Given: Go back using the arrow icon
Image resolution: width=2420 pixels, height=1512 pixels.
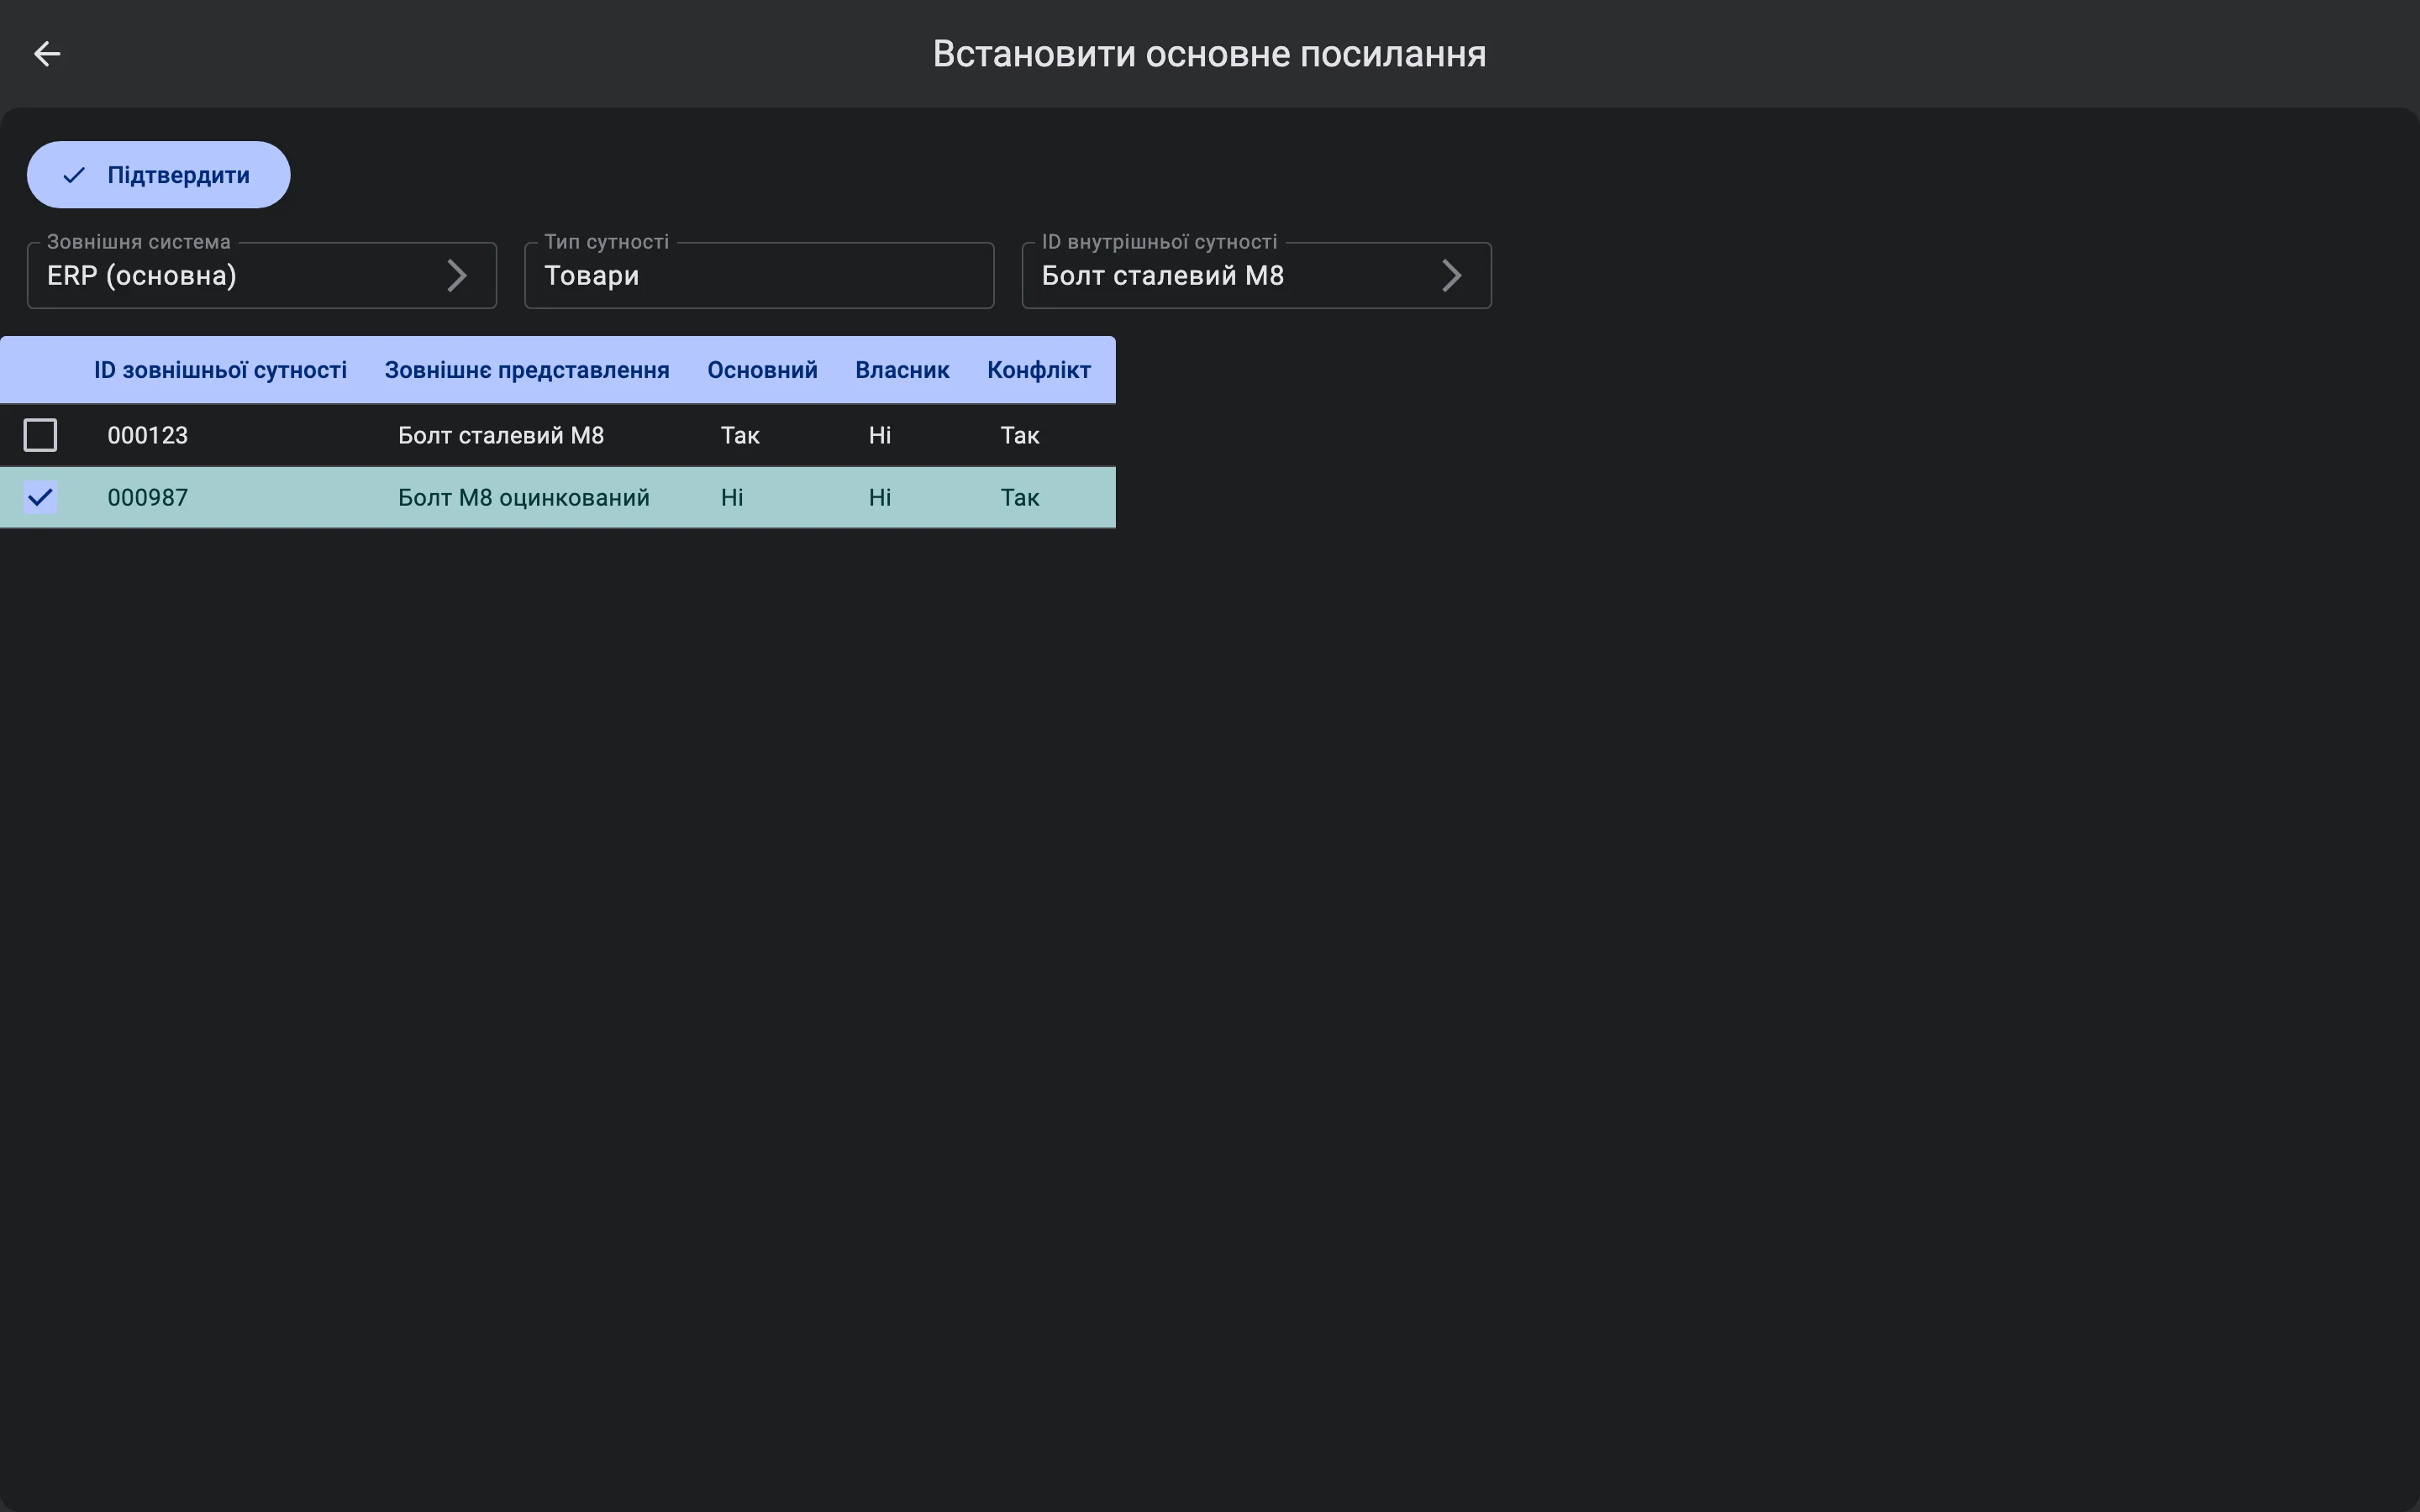Looking at the screenshot, I should pos(47,54).
